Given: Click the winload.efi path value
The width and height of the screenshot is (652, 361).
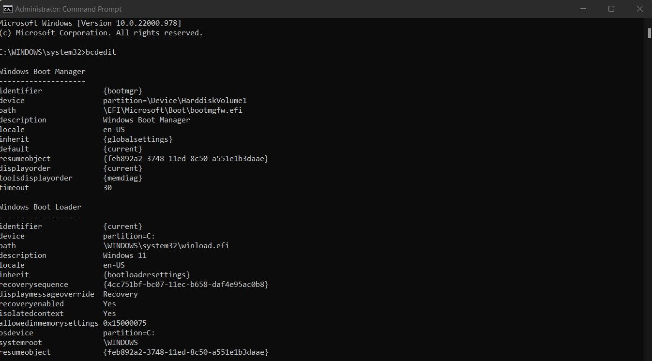Looking at the screenshot, I should (x=166, y=246).
